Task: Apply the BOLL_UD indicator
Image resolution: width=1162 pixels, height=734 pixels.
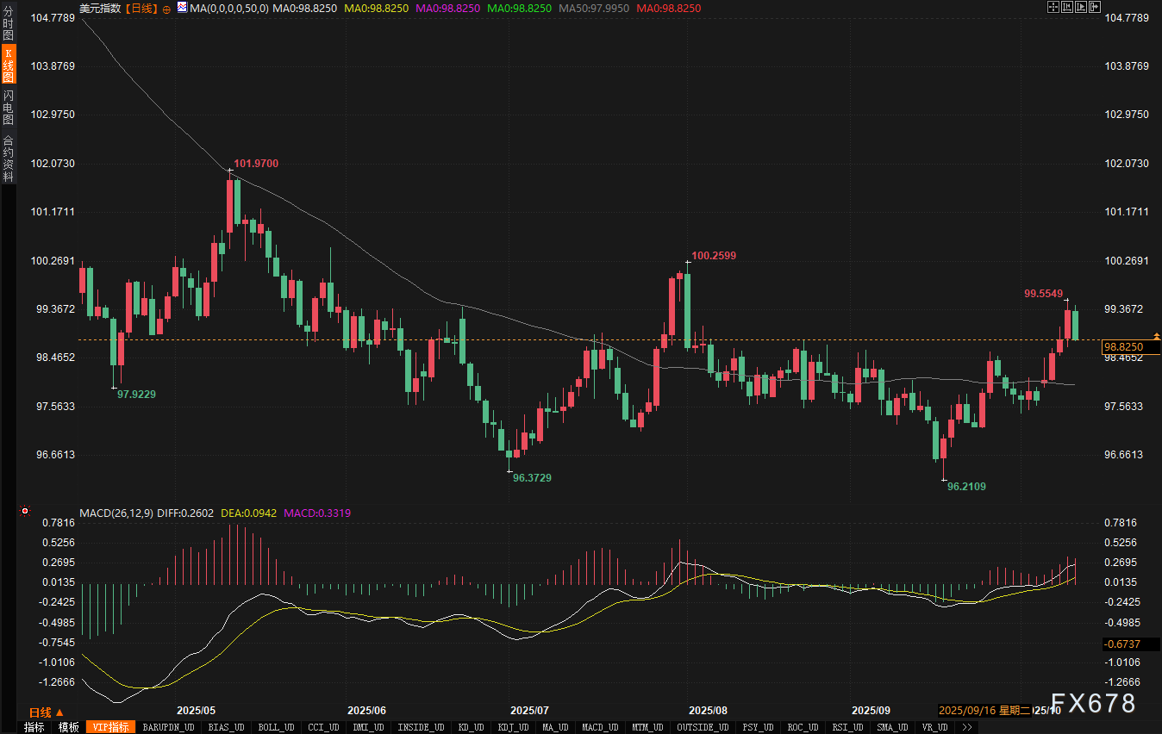Action: [275, 727]
